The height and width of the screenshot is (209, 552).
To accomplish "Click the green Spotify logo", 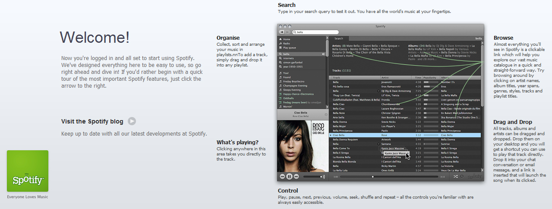I will point(28,171).
